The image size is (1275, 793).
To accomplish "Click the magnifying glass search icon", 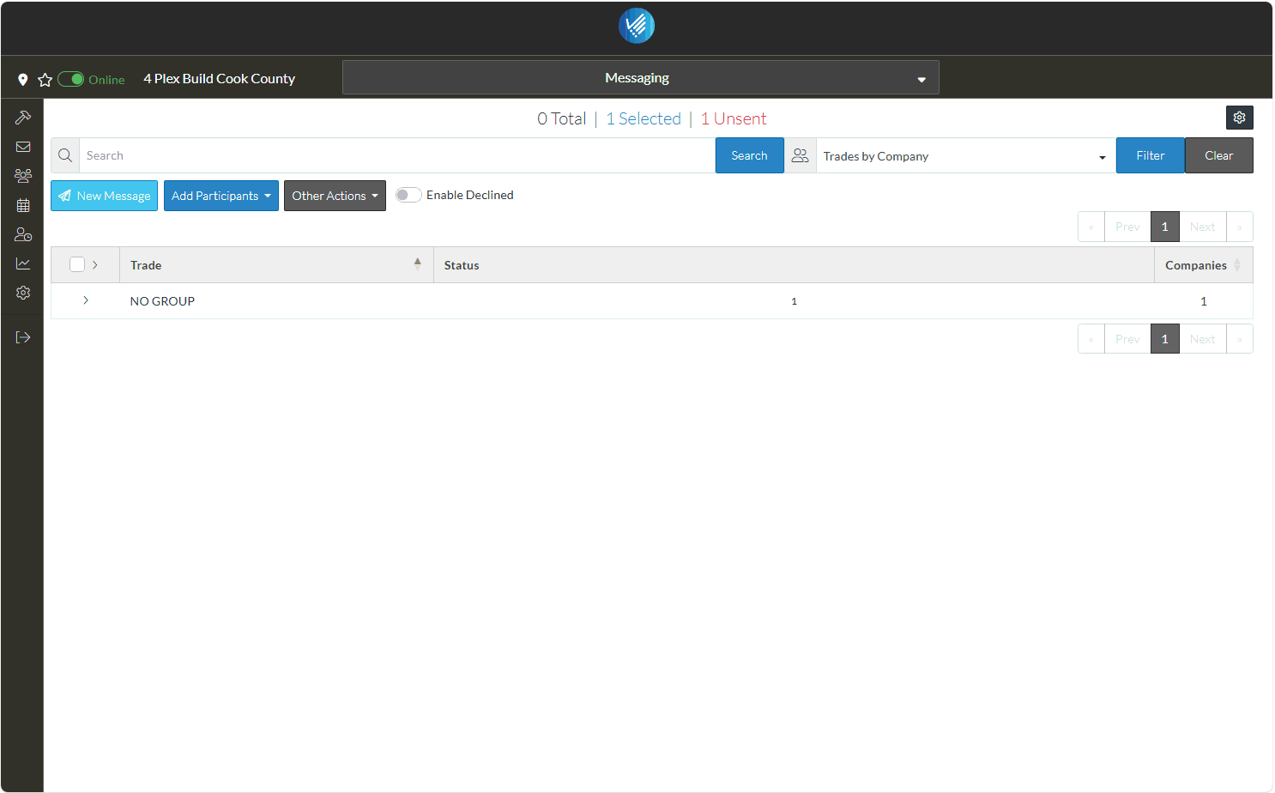I will pyautogui.click(x=65, y=155).
